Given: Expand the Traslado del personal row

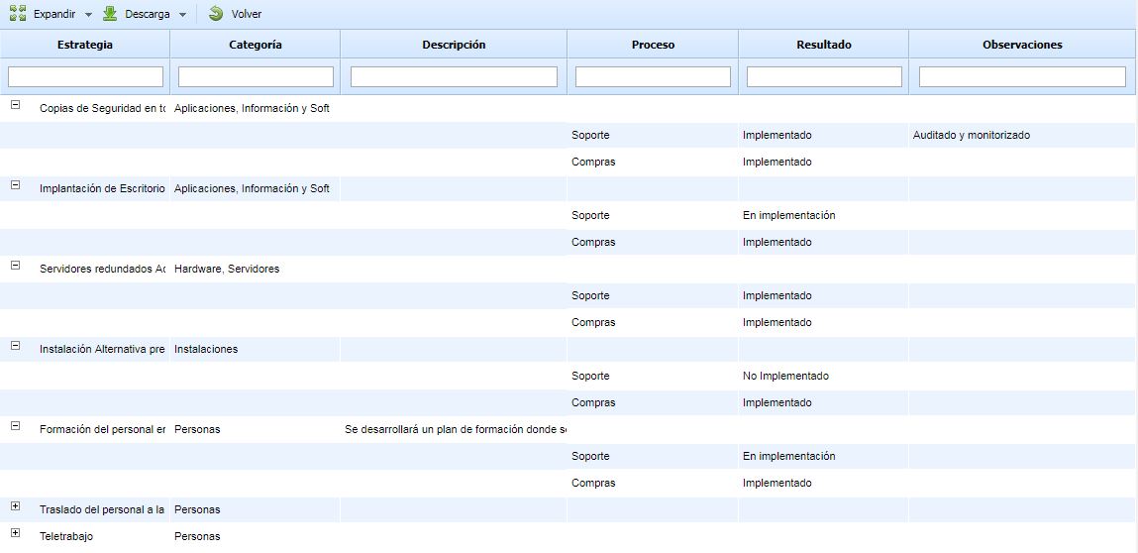Looking at the screenshot, I should click(x=15, y=506).
